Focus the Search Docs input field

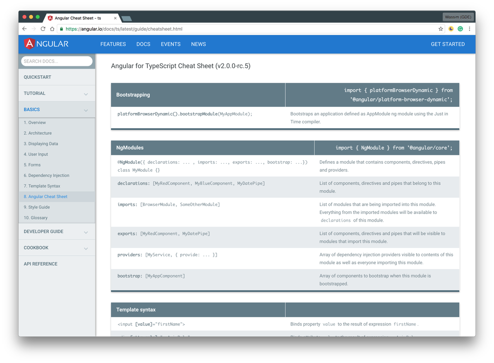[57, 61]
